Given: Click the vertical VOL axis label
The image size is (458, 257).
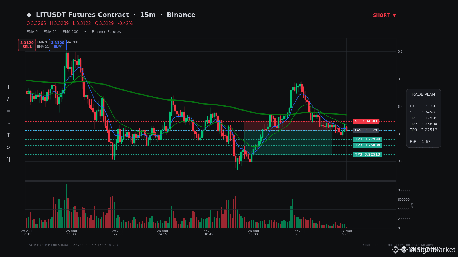Looking at the screenshot, I should [412, 205].
